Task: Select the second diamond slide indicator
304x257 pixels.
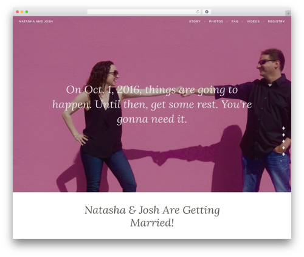Action: [x=283, y=135]
